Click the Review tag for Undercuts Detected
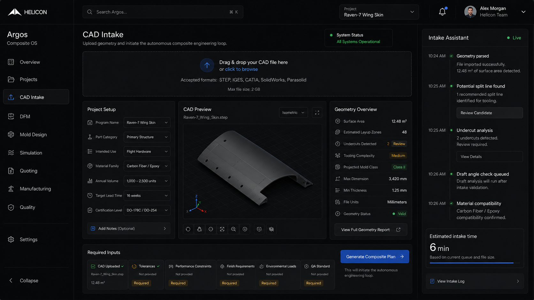534x300 pixels. point(399,144)
